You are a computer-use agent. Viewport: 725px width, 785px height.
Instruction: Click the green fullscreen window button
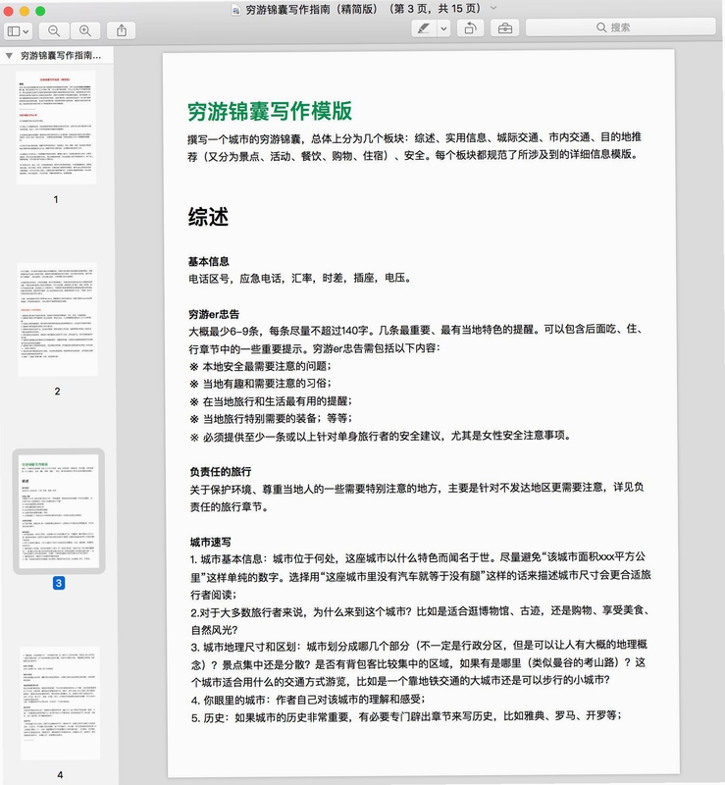(40, 11)
